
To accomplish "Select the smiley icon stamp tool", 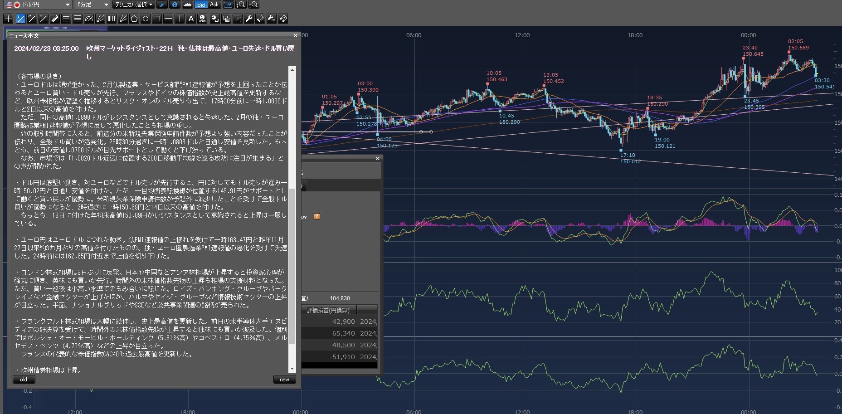I will click(202, 19).
